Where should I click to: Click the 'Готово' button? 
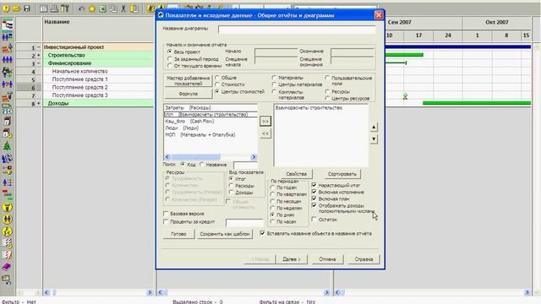(178, 234)
